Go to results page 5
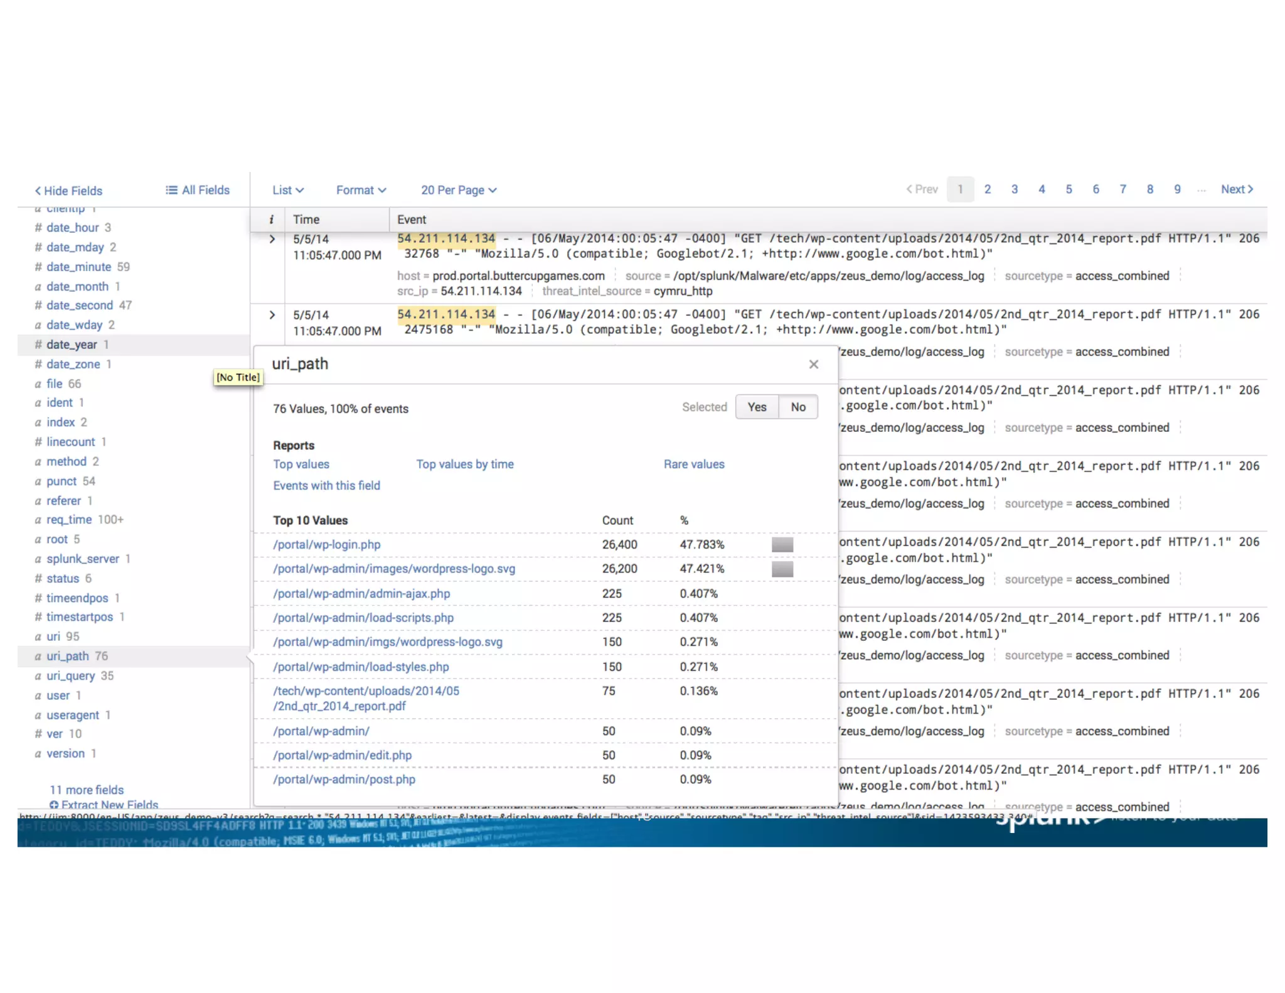This screenshot has width=1285, height=993. click(x=1069, y=189)
